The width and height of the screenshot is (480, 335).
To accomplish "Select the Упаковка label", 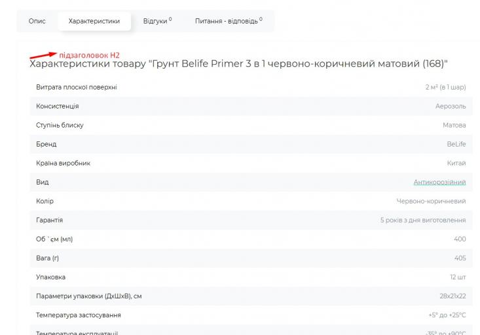I will click(50, 277).
